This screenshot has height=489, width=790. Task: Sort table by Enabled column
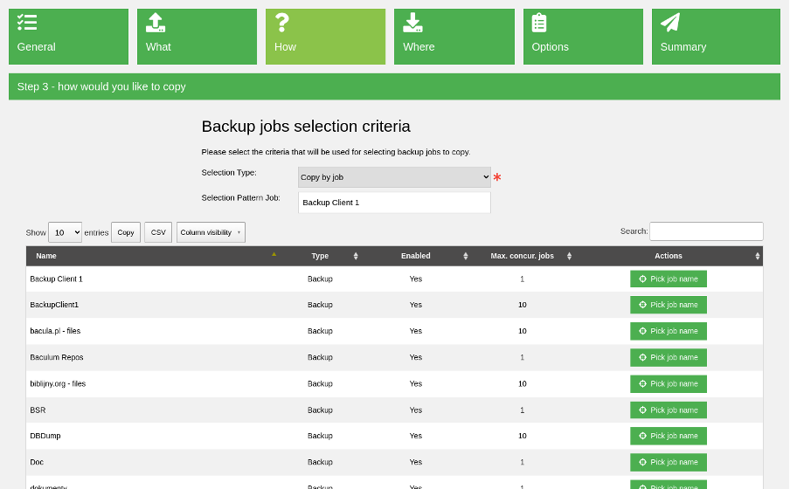coord(415,256)
